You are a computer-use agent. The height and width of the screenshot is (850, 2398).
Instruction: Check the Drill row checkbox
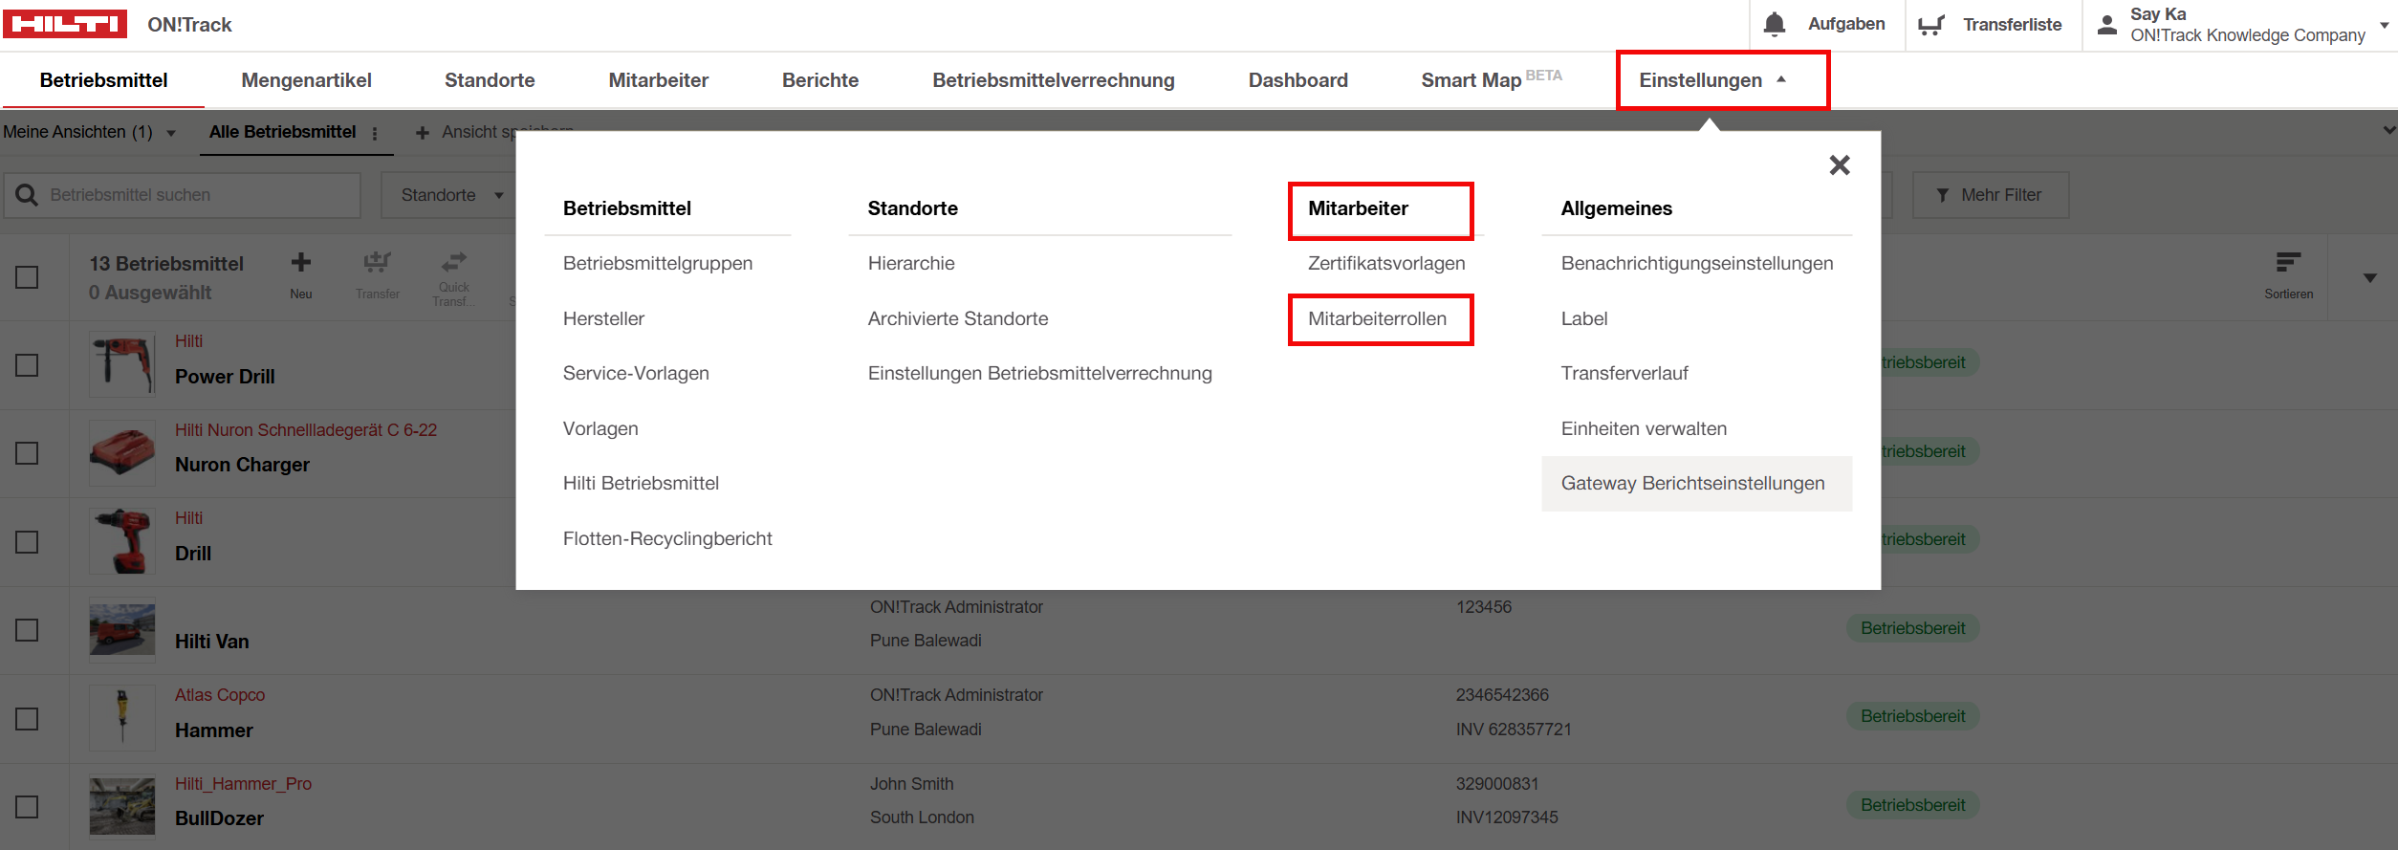coord(27,542)
